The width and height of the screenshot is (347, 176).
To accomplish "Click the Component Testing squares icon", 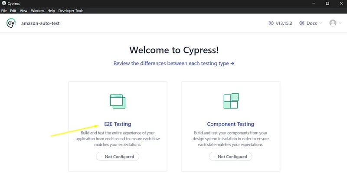I will (231, 101).
